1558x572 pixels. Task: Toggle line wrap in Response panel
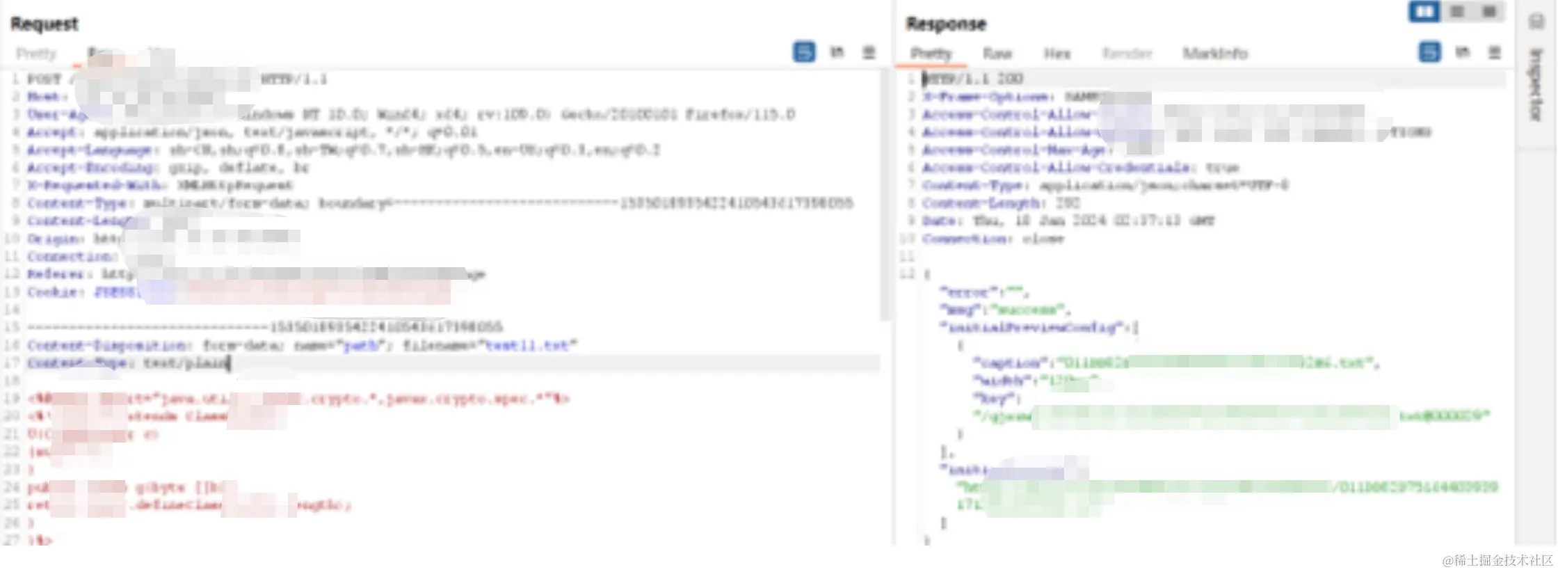pos(1429,52)
